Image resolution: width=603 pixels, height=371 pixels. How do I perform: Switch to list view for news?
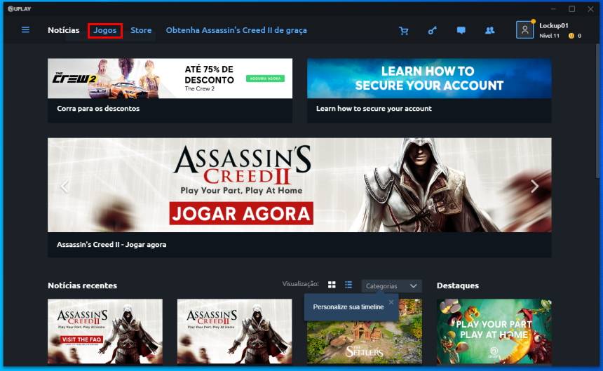348,285
